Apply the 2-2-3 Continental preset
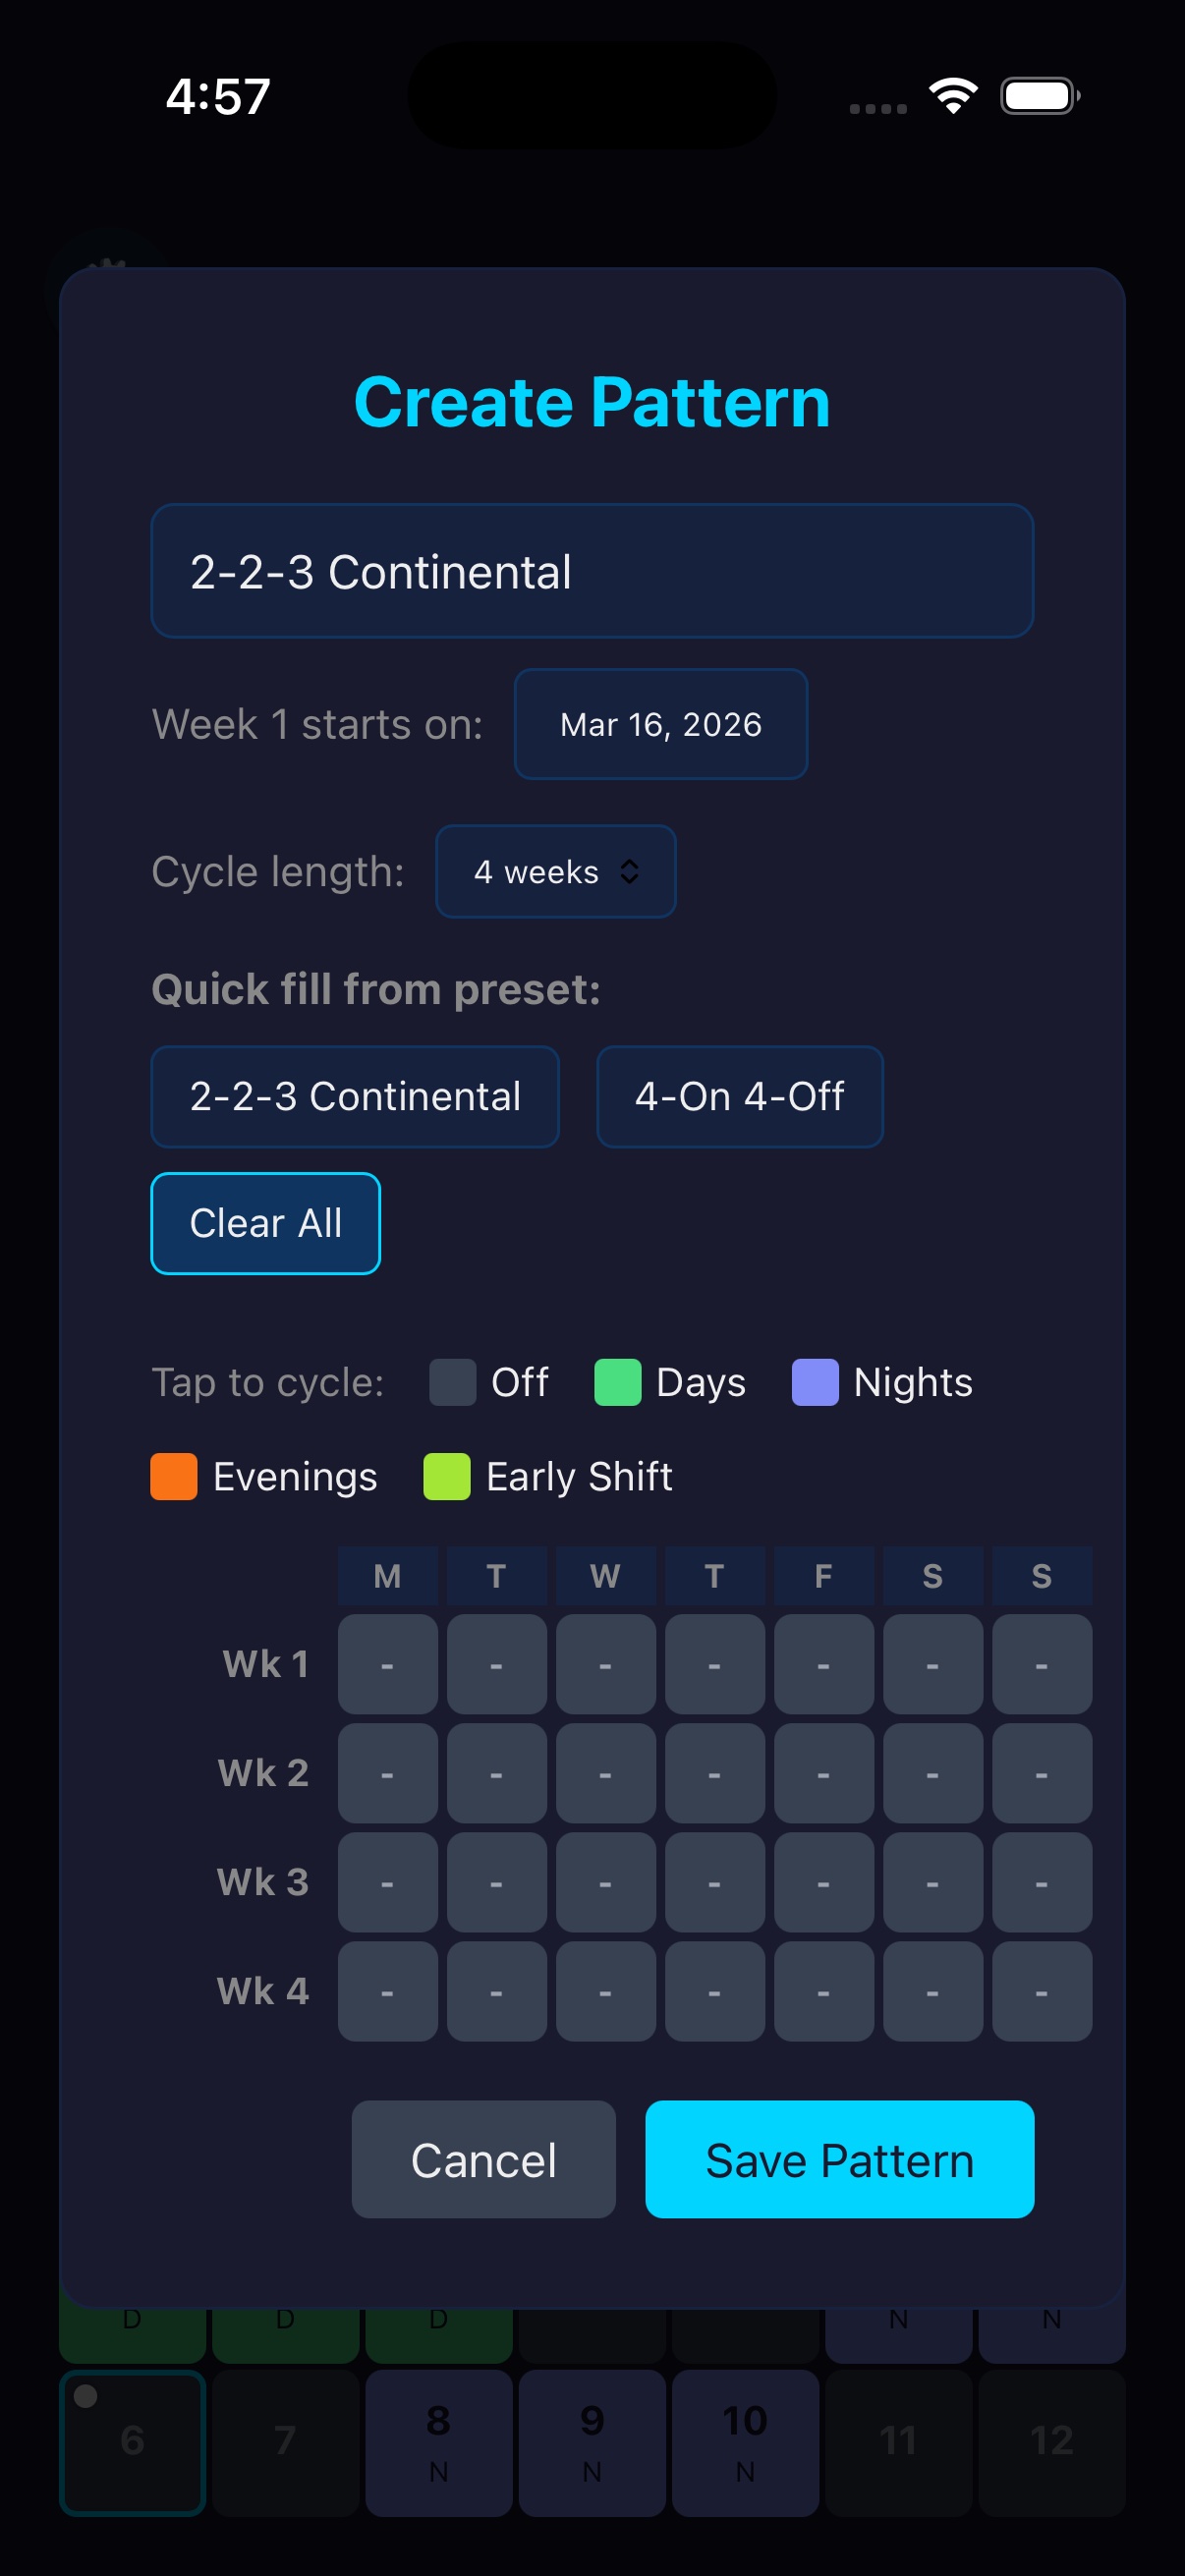1185x2576 pixels. click(355, 1096)
